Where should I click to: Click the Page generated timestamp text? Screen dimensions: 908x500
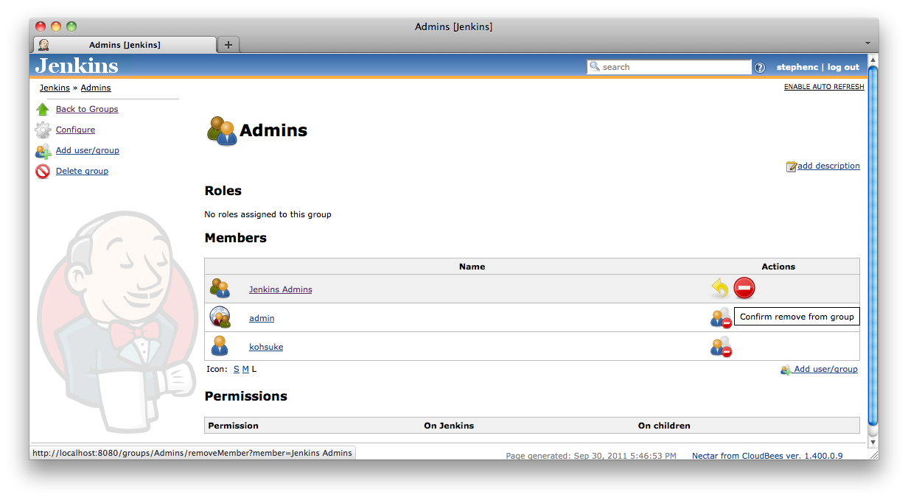coord(591,456)
